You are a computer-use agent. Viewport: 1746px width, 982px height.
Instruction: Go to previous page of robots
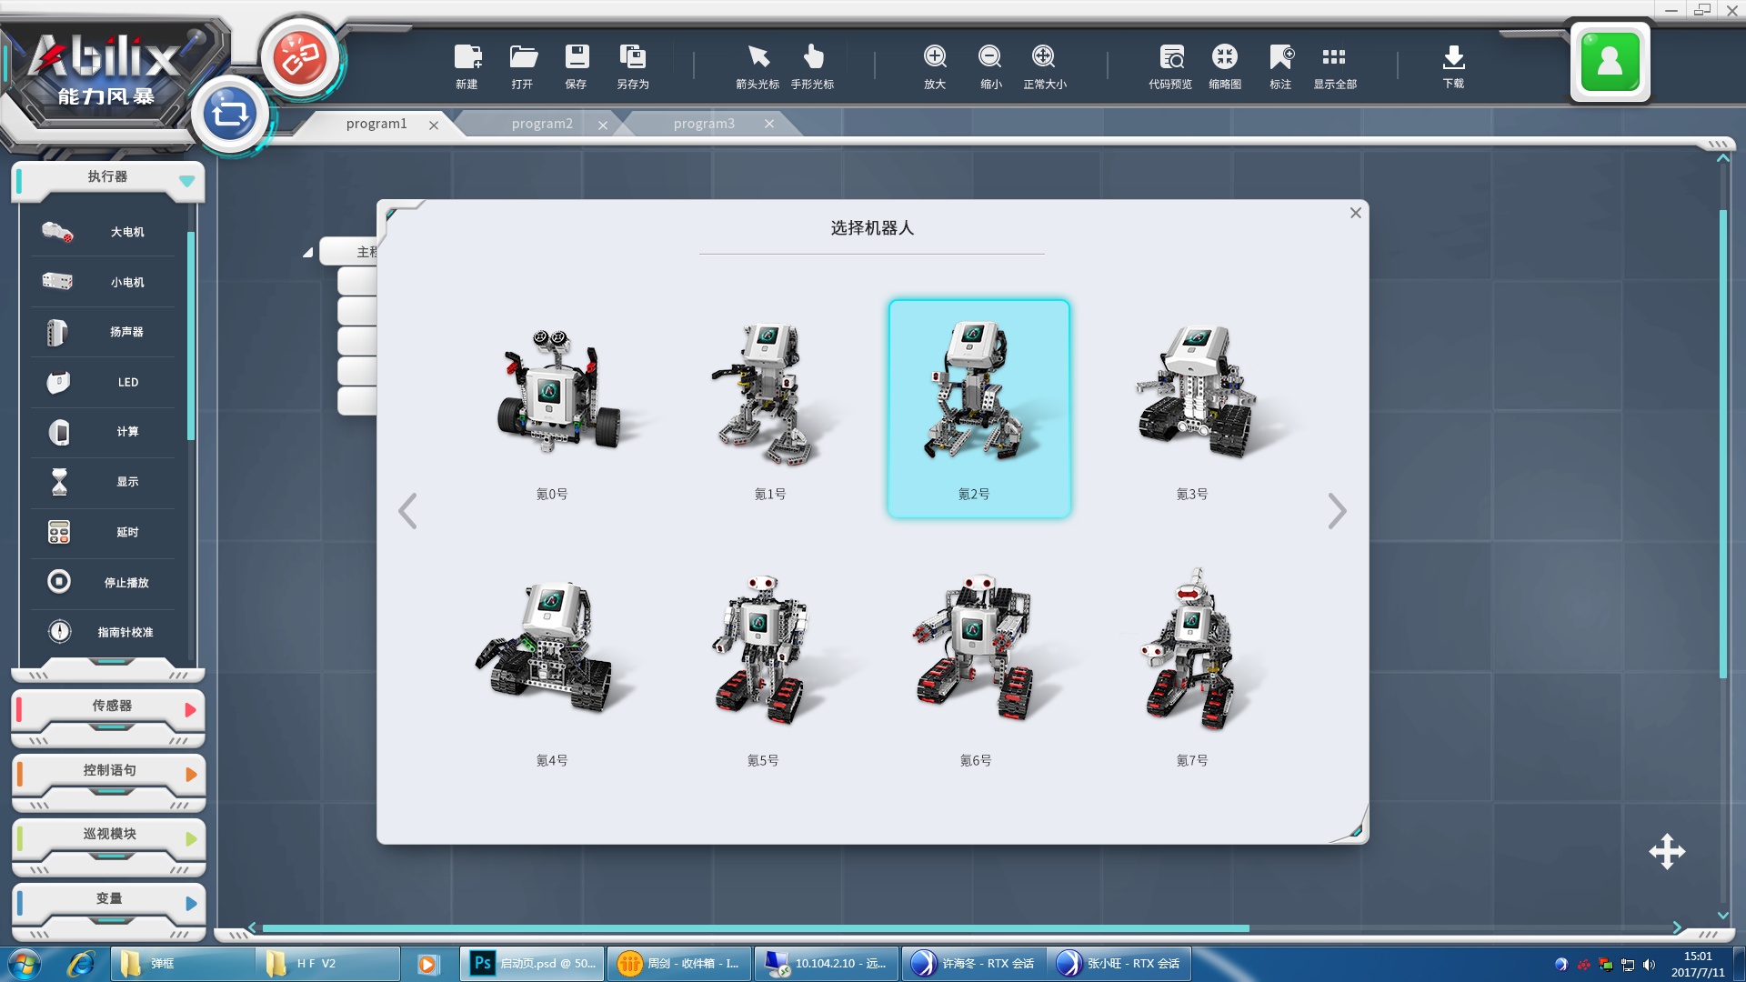coord(407,511)
